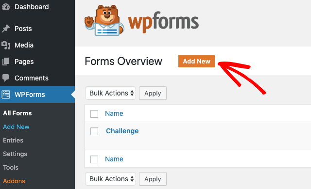311x189 pixels.
Task: Open the Tools submenu item
Action: 11,168
